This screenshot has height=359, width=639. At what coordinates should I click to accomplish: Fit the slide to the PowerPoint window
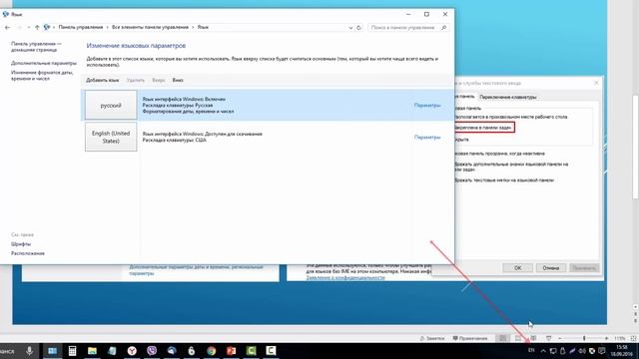633,338
